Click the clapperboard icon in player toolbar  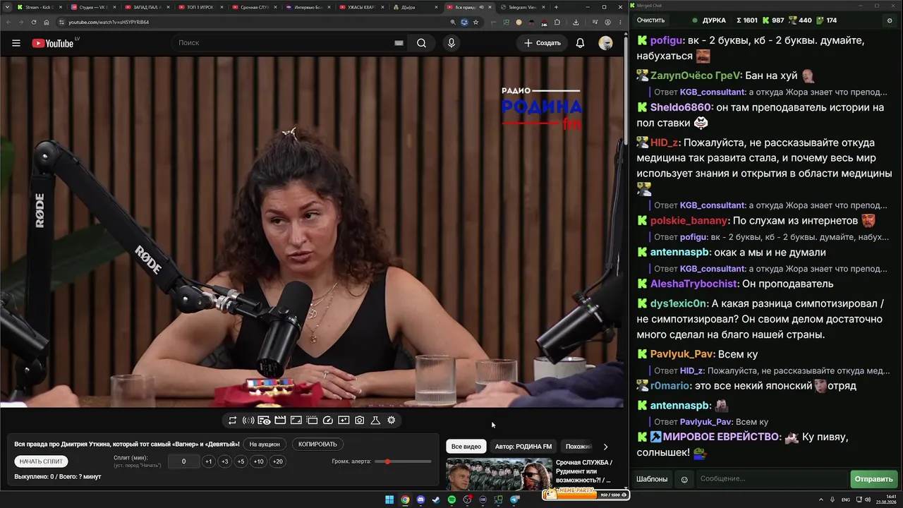click(280, 421)
